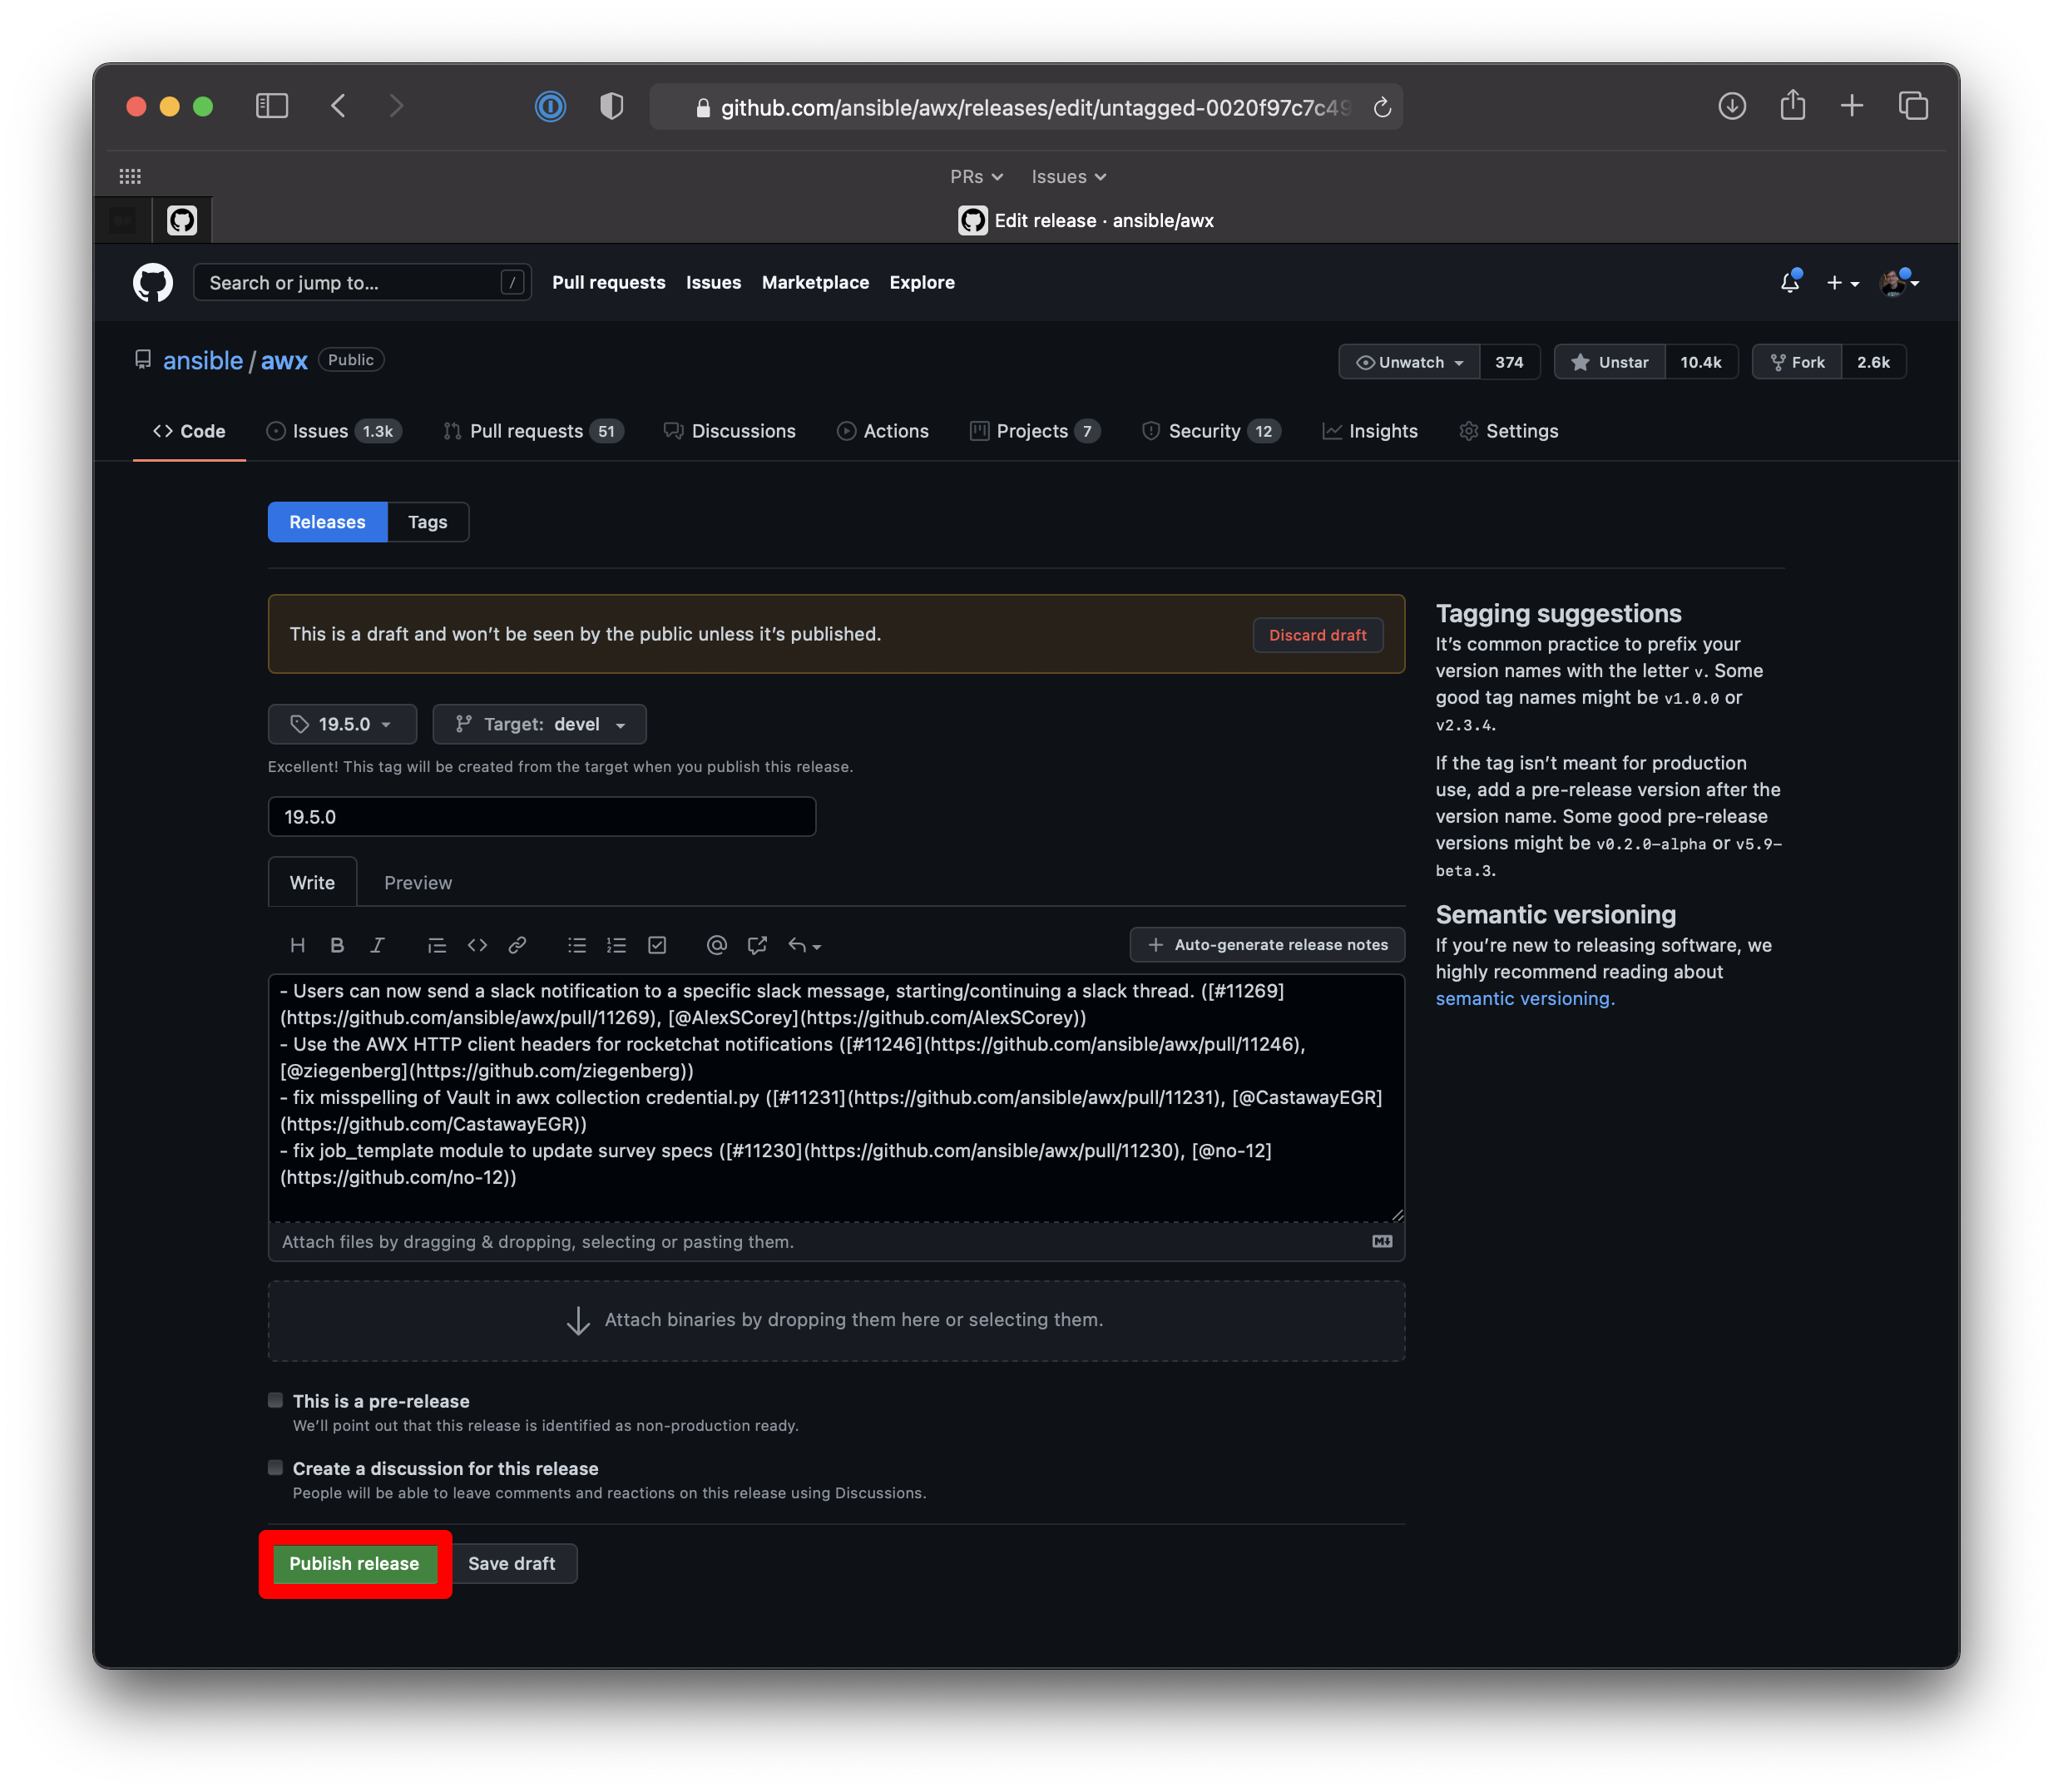
Task: Insert a code snippet with the code icon
Action: click(477, 944)
